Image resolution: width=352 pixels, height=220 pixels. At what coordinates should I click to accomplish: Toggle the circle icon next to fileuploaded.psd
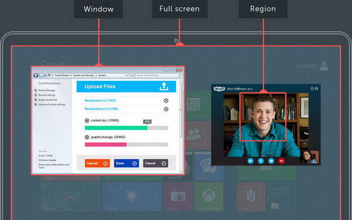pos(166,108)
